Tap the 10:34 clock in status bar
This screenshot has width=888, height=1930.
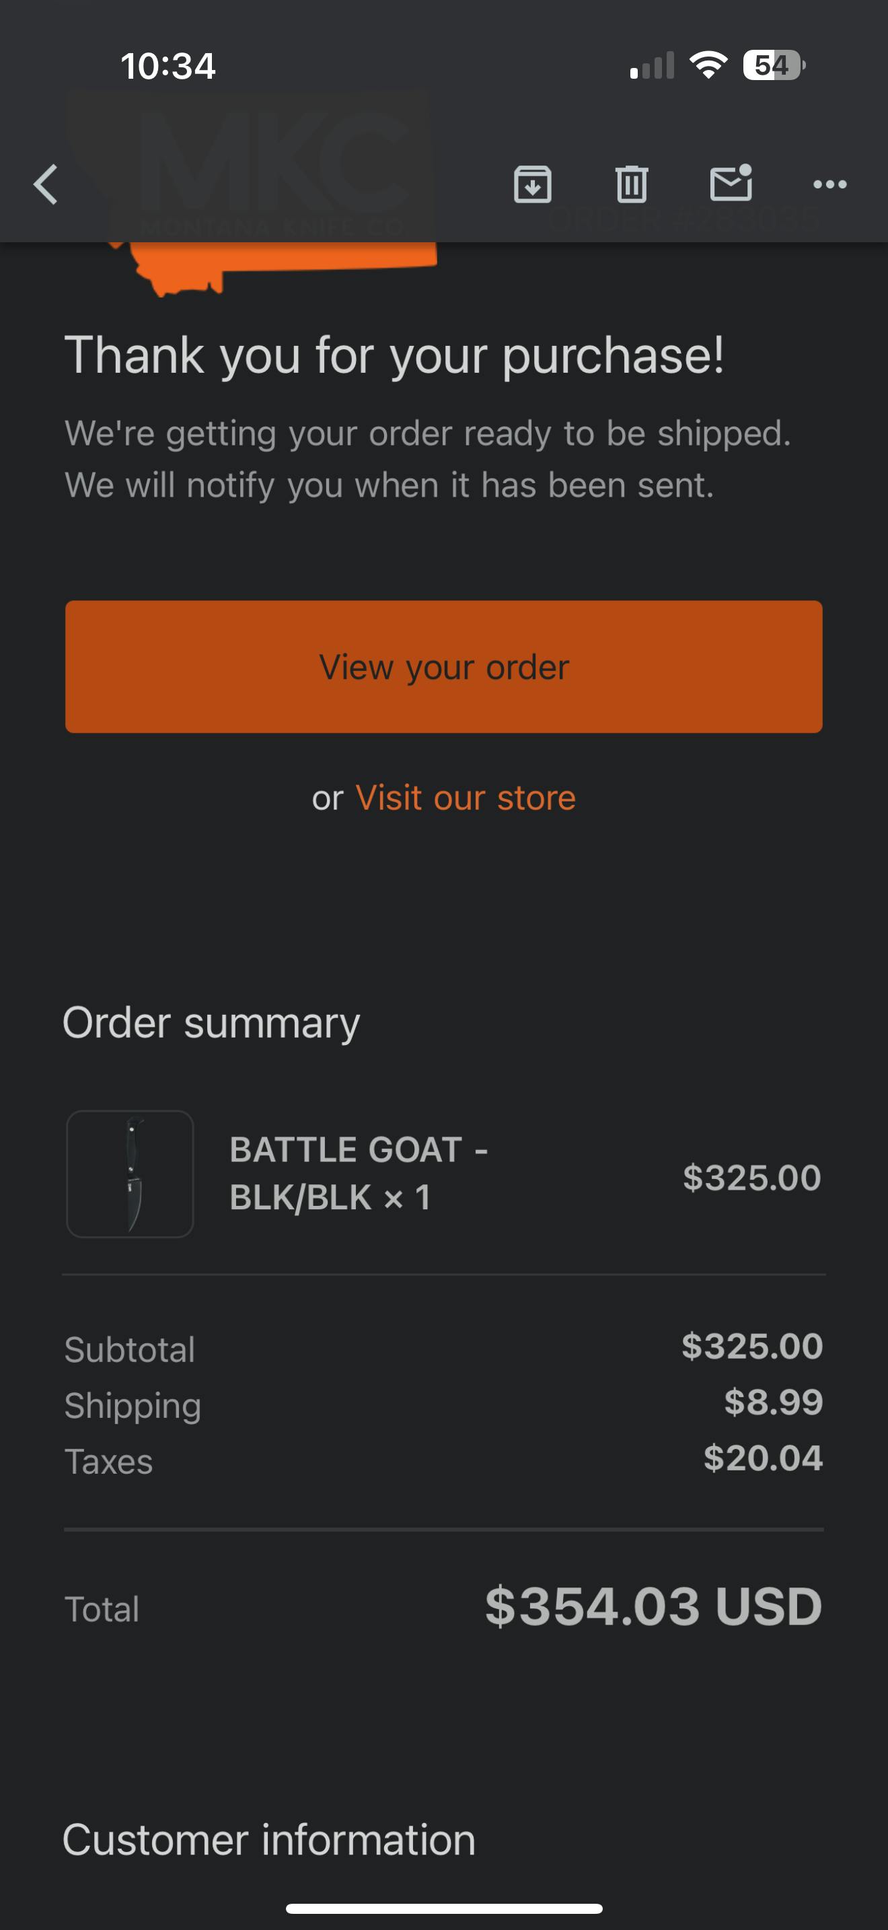click(x=168, y=66)
